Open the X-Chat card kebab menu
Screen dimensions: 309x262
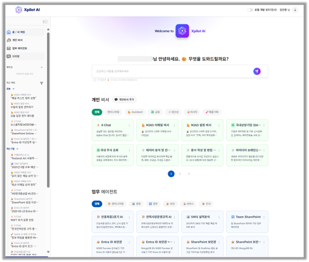129,125
